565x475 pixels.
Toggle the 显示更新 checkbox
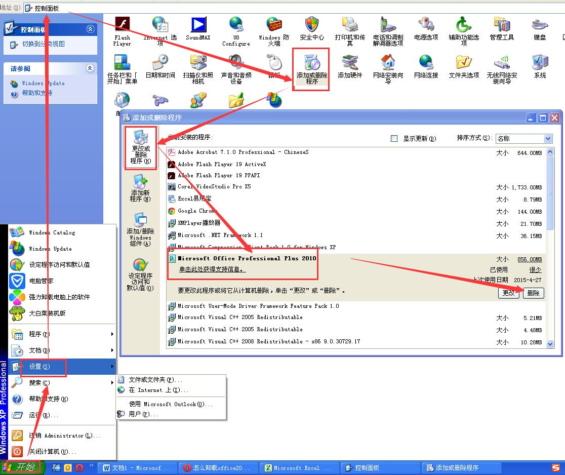tap(394, 138)
